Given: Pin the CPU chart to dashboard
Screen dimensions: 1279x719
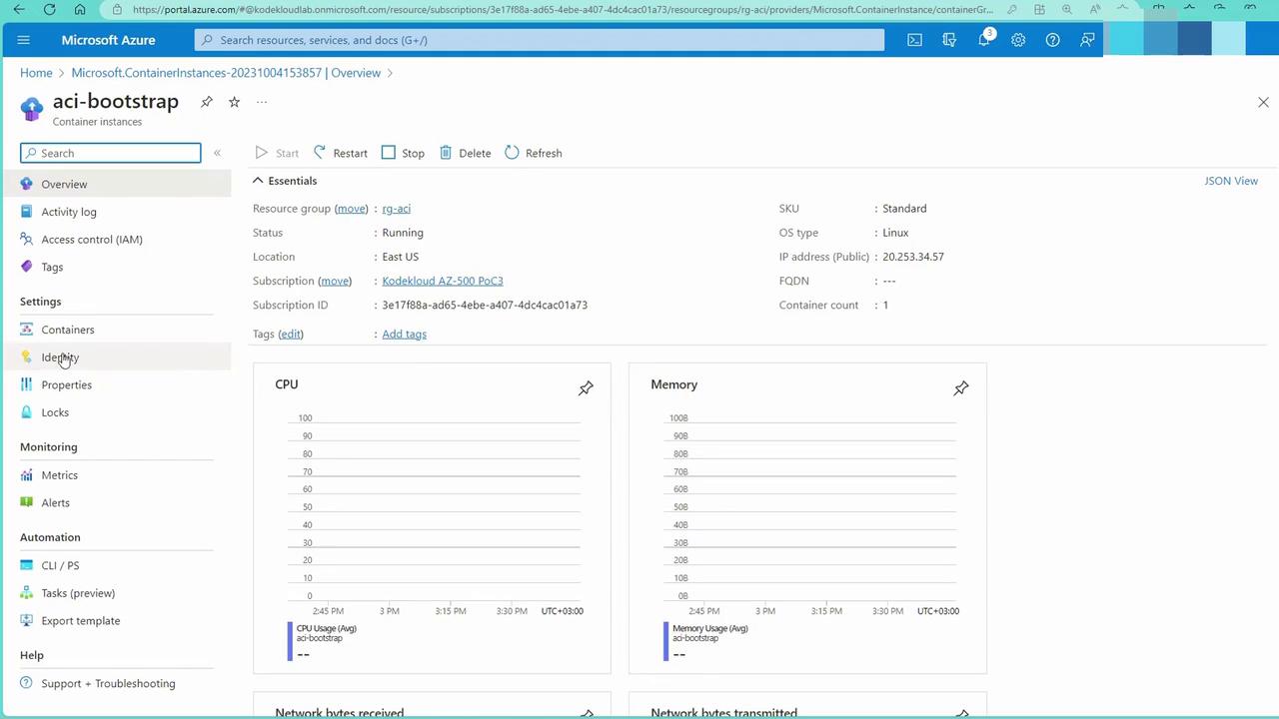Looking at the screenshot, I should 586,387.
